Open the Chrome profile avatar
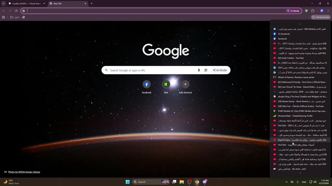The image size is (332, 186). 322,11
